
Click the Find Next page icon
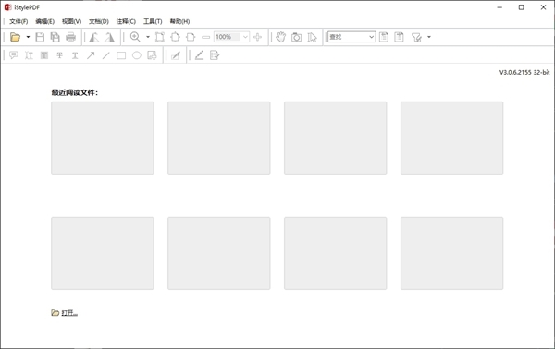point(400,37)
